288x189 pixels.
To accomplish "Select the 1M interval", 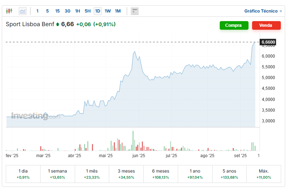I will 118,11.
